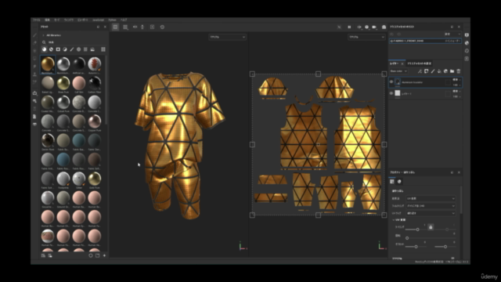Collapse the UV transform section
Viewport: 501px width, 282px height.
[x=393, y=220]
